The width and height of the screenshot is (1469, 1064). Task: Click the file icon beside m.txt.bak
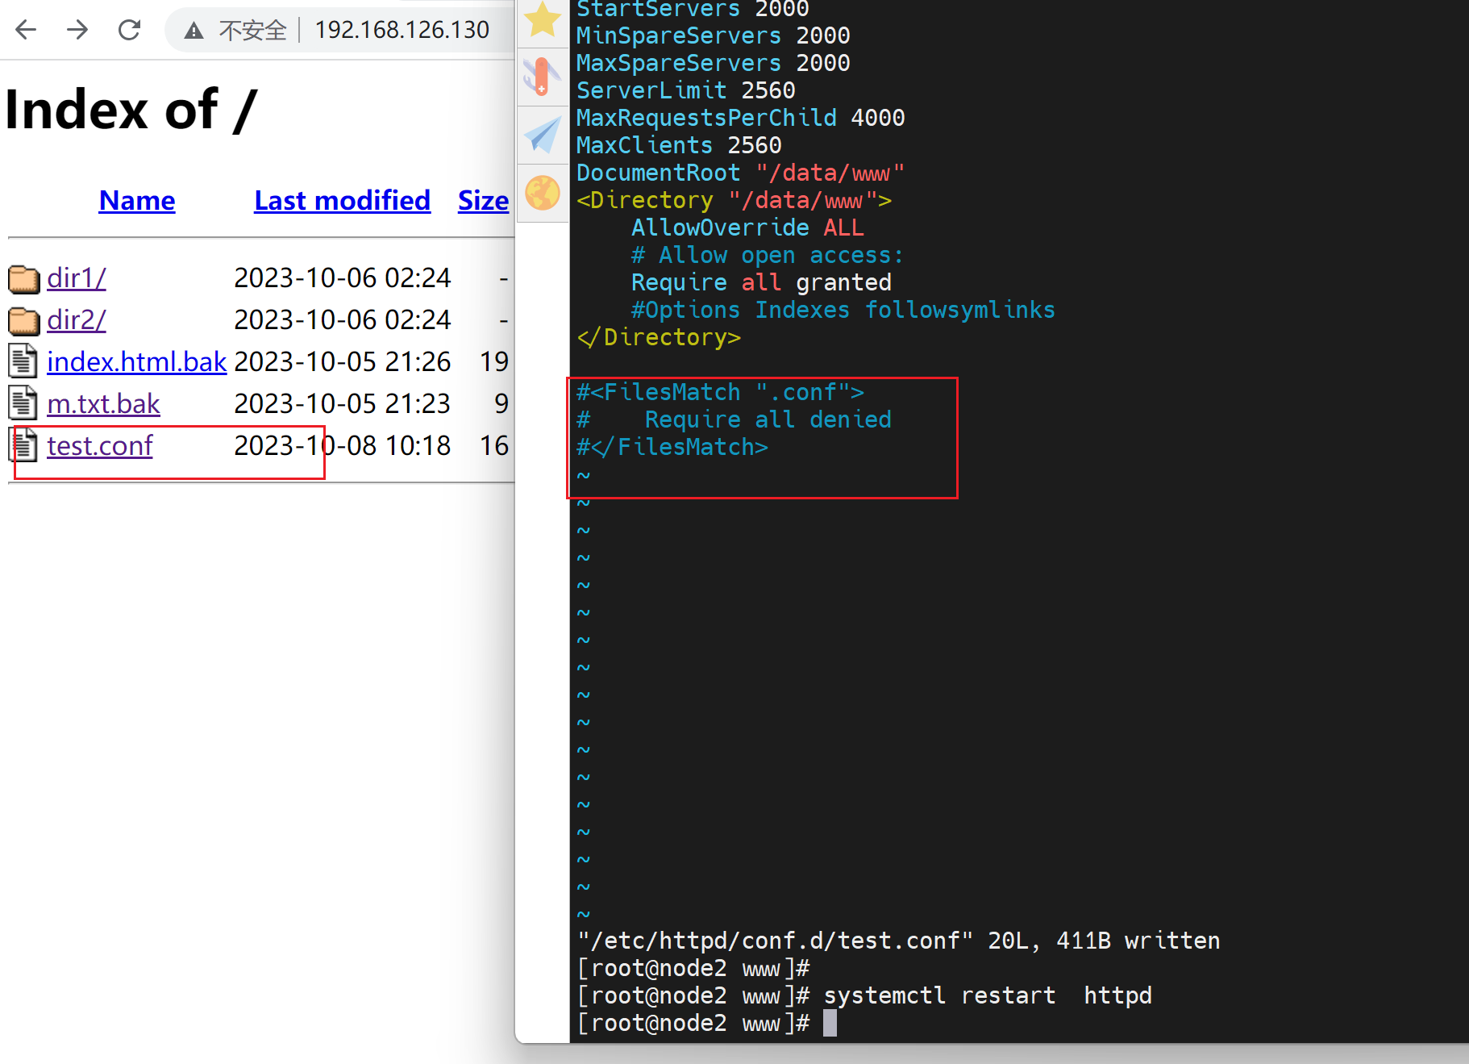click(23, 403)
